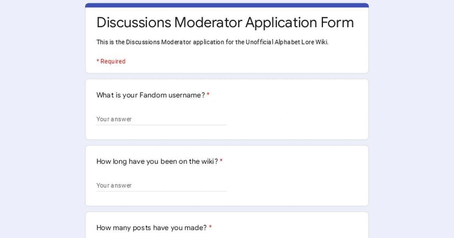Click the 'Your answer' field for Fandom username
454x238 pixels.
click(151, 119)
